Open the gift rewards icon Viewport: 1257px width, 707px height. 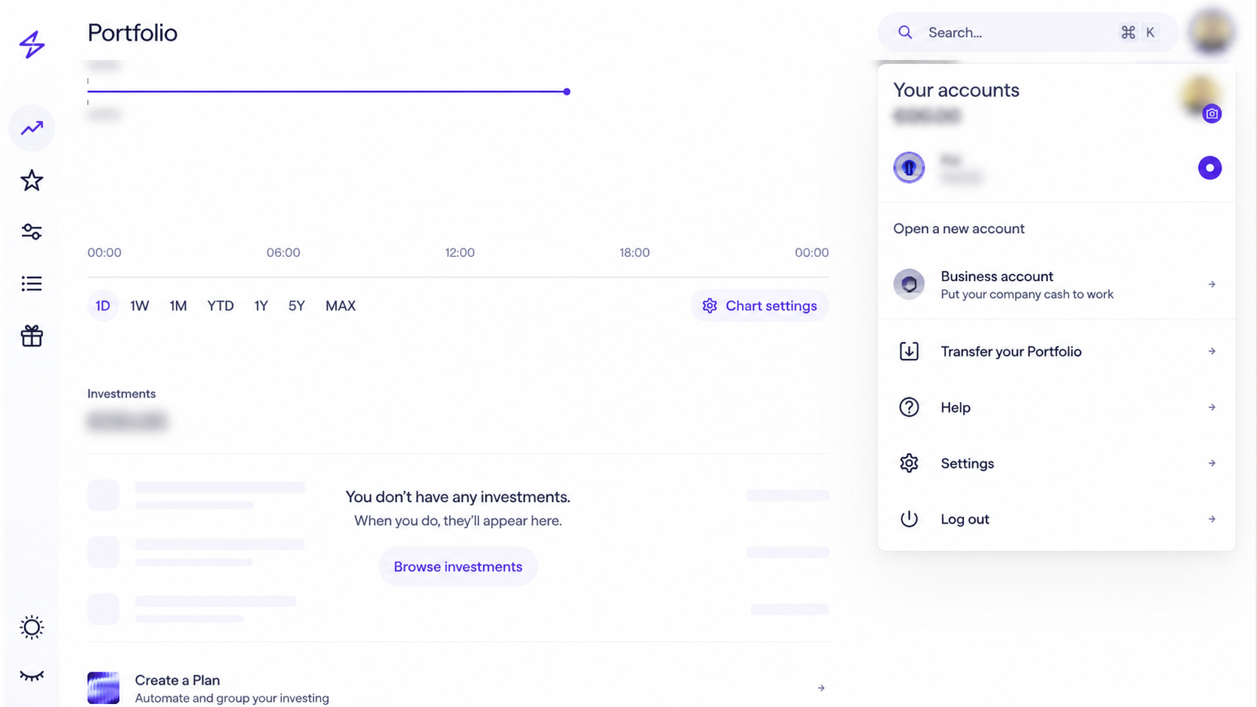[x=32, y=336]
